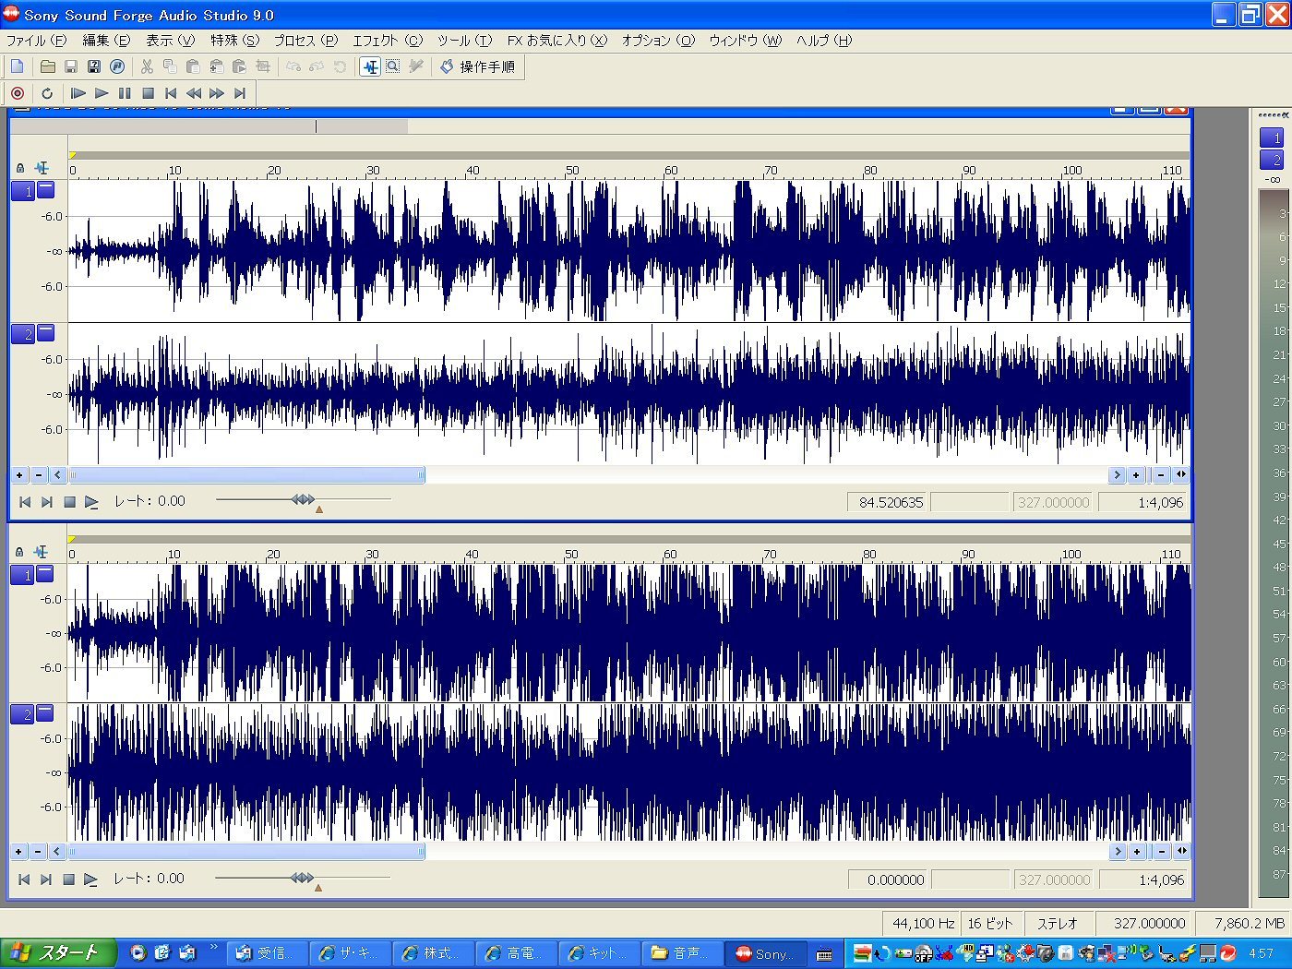1292x969 pixels.
Task: Minimize channel 2 in the upper data window
Action: pyautogui.click(x=46, y=332)
